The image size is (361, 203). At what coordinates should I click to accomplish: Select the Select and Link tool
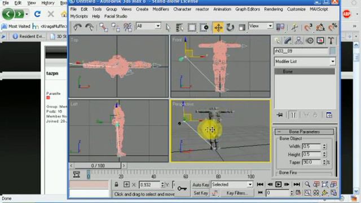point(103,28)
